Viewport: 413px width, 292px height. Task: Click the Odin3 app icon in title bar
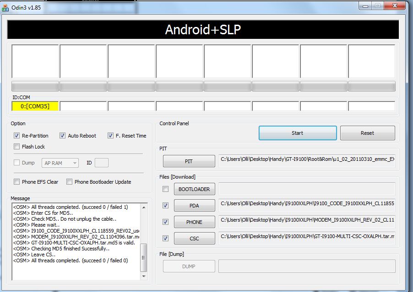point(5,8)
